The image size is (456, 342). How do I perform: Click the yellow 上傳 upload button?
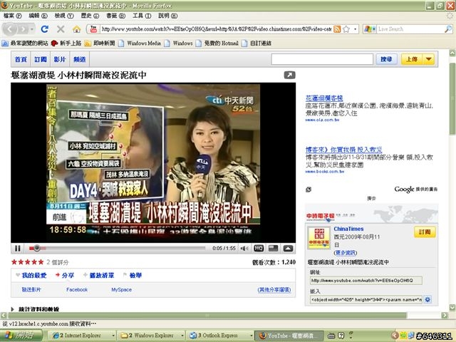pos(412,59)
